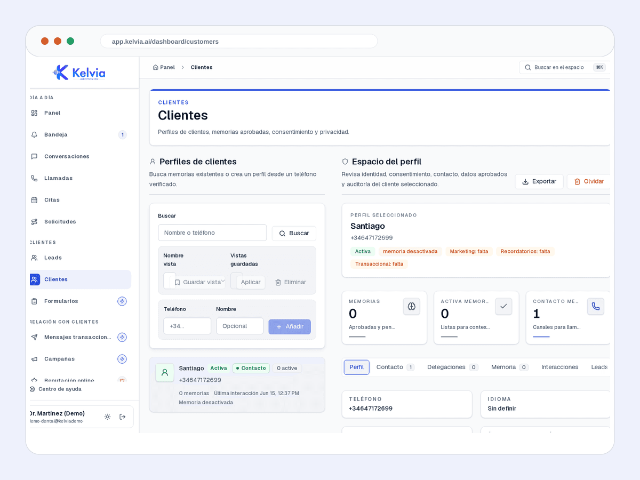Screen dimensions: 640x480
Task: Click the phone icon in Contacto me card
Action: click(596, 307)
